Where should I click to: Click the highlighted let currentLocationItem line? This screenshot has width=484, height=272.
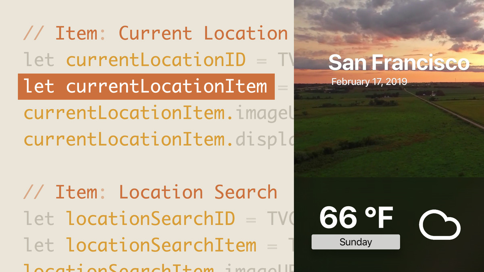click(x=146, y=87)
